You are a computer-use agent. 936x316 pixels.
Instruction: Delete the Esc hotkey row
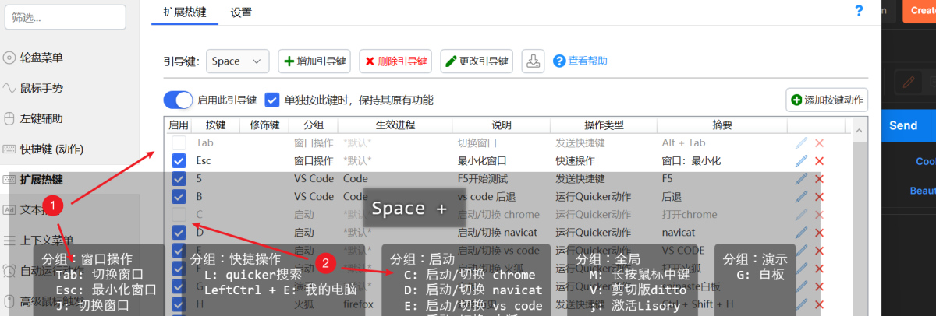tap(819, 160)
